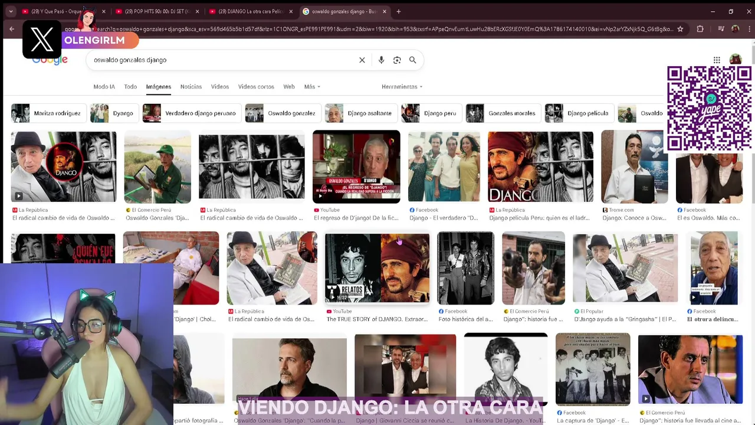The height and width of the screenshot is (425, 755).
Task: Select the 'Videos cortos' results tab
Action: (x=256, y=87)
